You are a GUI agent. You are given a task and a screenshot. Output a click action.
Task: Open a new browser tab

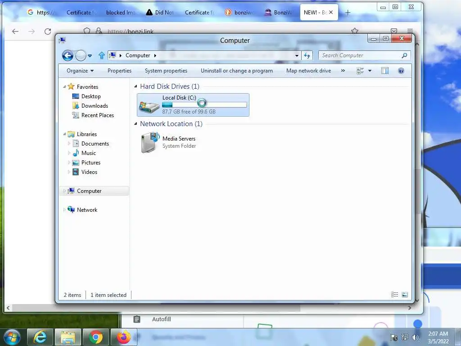point(348,12)
